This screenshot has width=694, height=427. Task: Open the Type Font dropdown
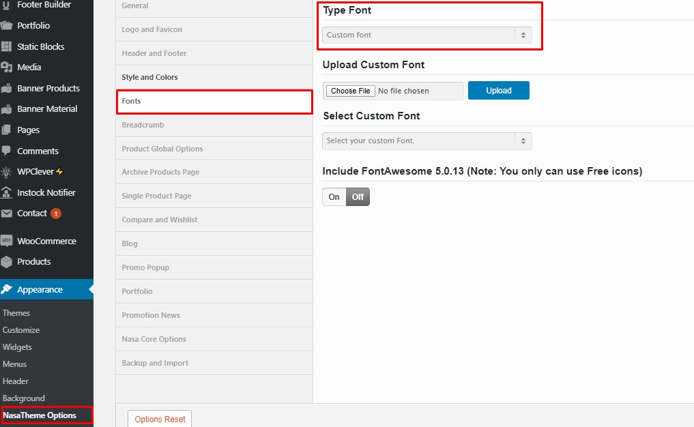(426, 35)
